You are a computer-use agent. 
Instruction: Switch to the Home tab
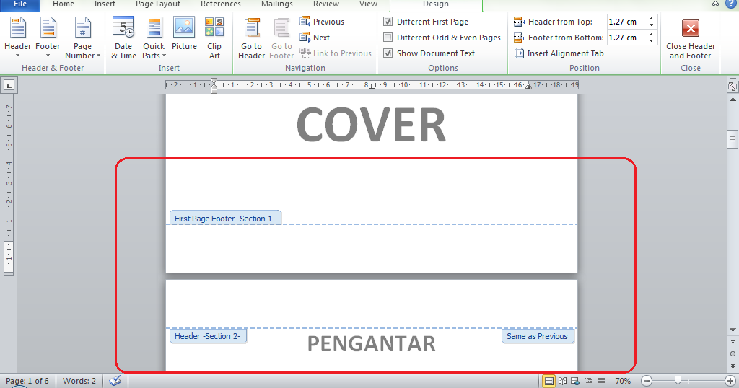click(x=64, y=4)
